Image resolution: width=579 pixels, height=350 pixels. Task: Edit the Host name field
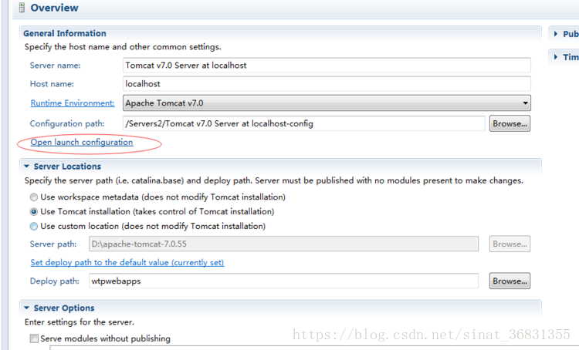click(327, 84)
